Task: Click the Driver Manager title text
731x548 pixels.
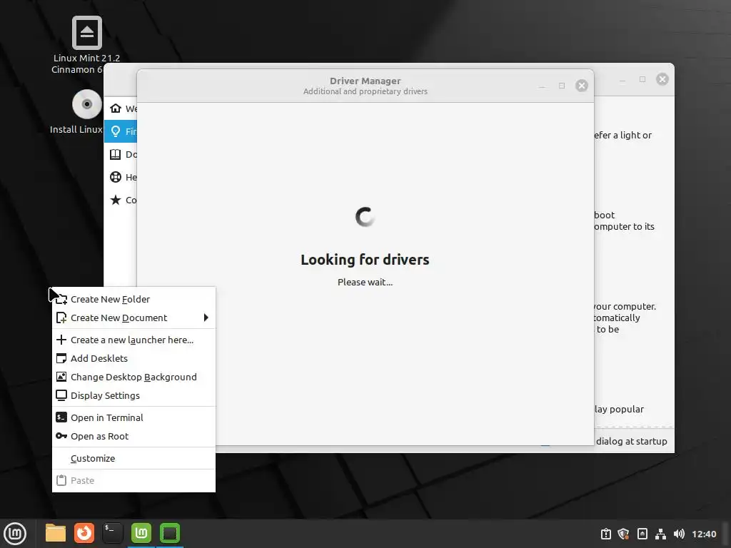Action: coord(365,81)
